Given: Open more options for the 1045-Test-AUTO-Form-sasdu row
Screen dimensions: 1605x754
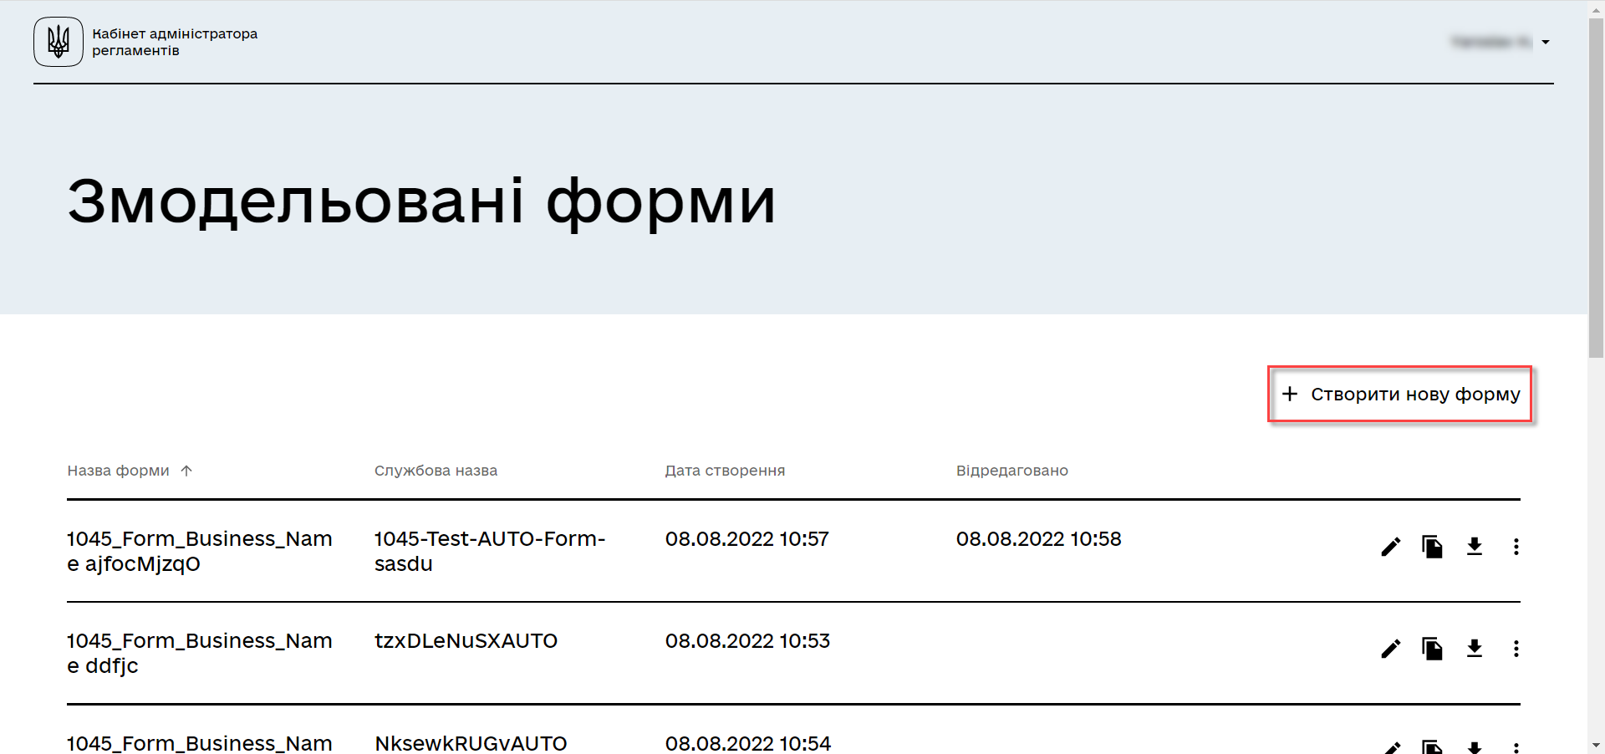Looking at the screenshot, I should 1516,547.
